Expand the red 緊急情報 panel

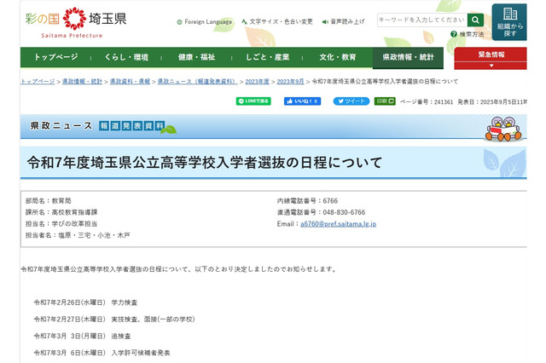pyautogui.click(x=491, y=59)
